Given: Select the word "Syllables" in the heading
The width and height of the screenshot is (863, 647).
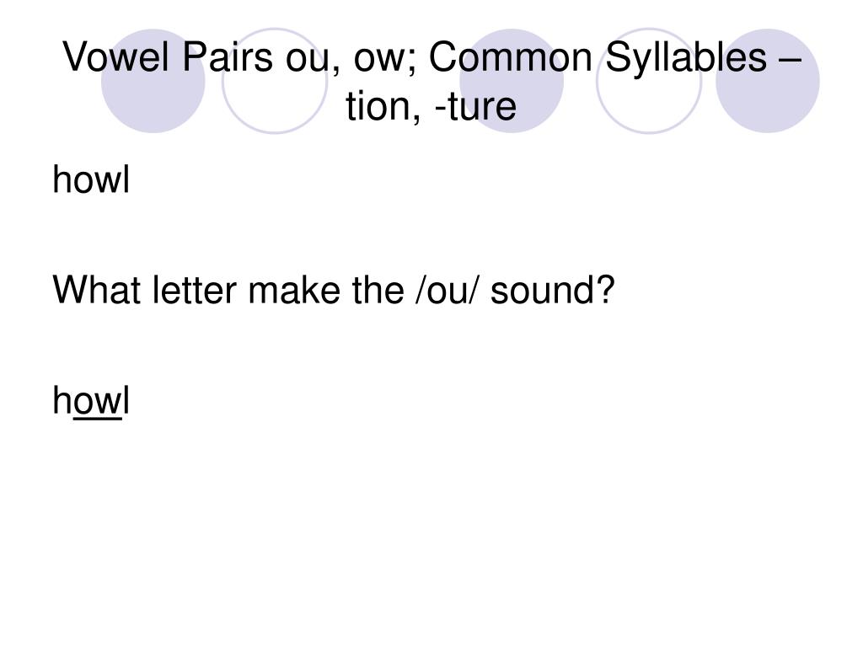Looking at the screenshot, I should 686,58.
